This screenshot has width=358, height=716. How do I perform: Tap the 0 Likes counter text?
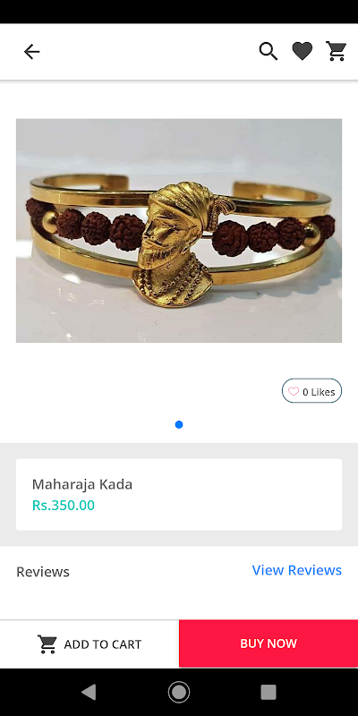(319, 392)
